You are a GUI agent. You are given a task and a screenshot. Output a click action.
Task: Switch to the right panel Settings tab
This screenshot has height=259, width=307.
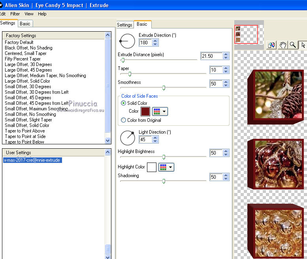tap(125, 25)
